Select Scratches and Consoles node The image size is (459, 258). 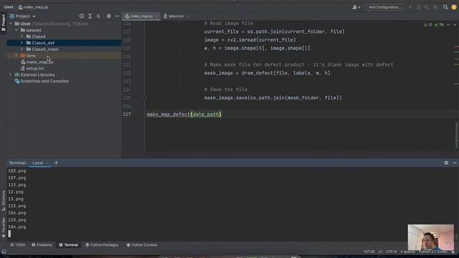coord(42,81)
